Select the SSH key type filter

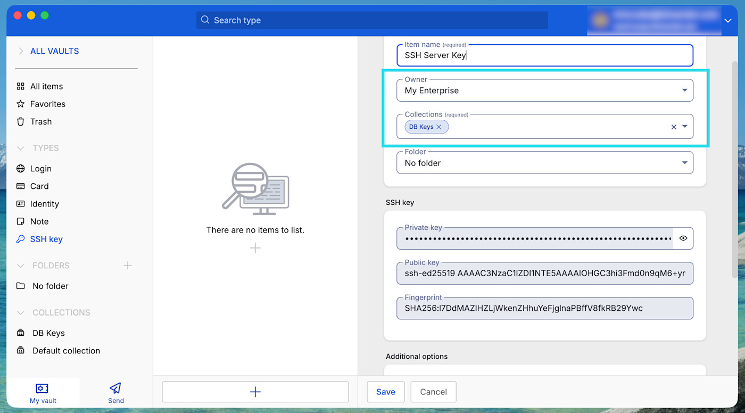[x=45, y=239]
